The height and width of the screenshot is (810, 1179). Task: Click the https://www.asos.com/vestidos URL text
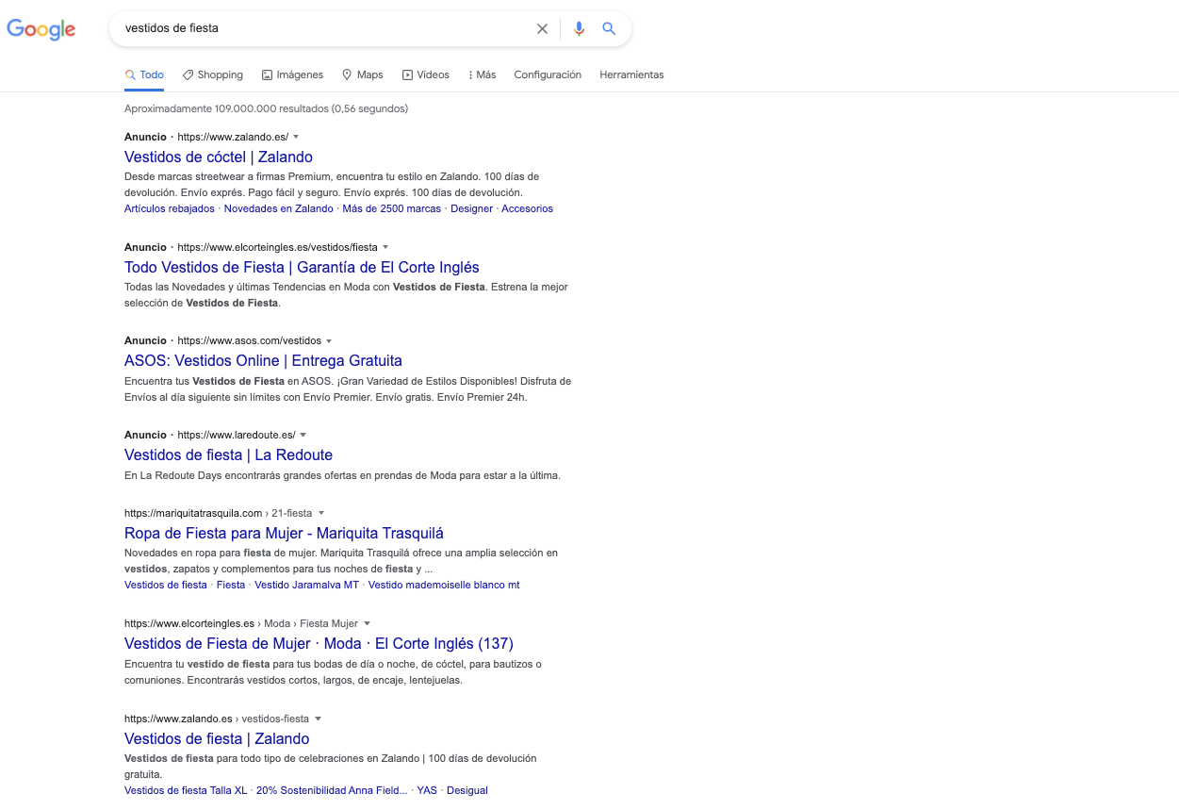[249, 340]
